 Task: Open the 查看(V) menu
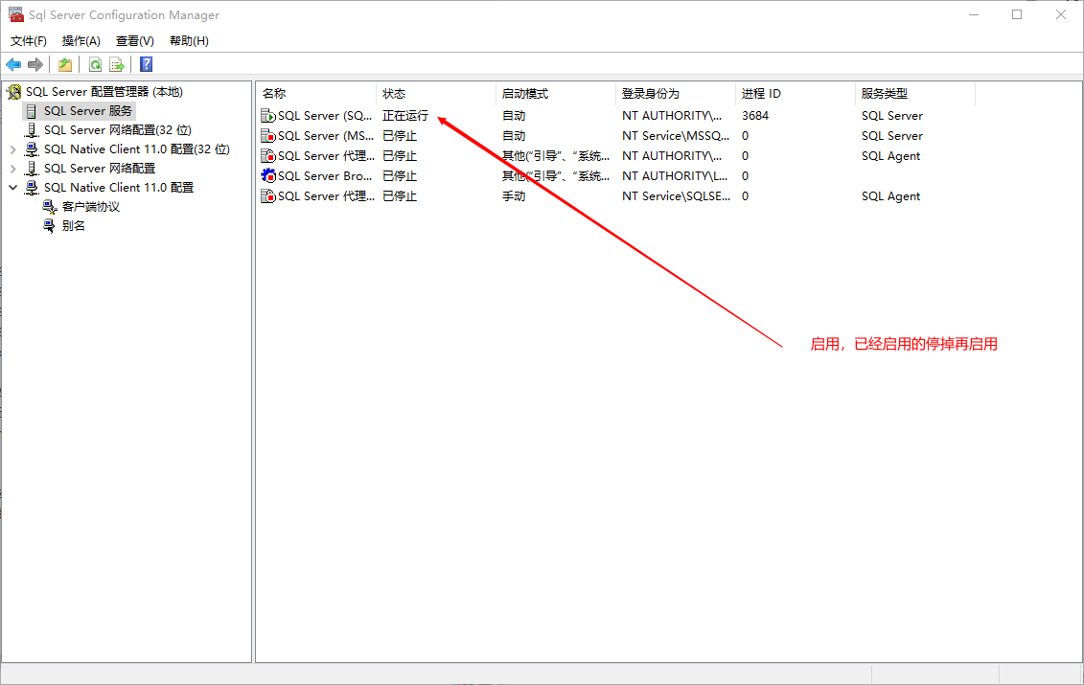[x=135, y=41]
